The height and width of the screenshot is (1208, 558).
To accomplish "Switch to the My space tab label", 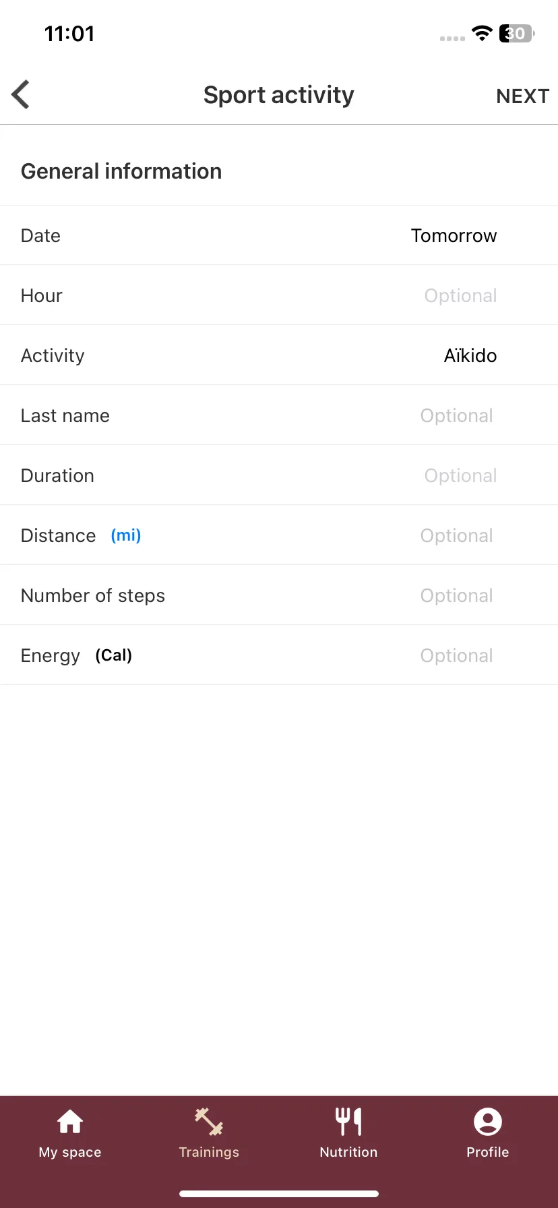I will point(70,1152).
